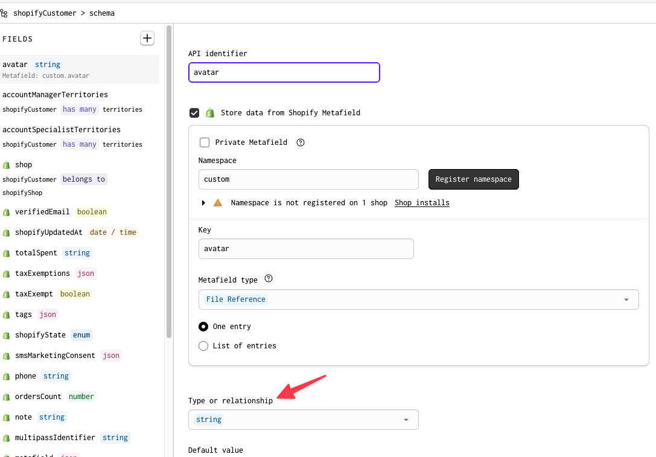Click the FIELDS panel heading
656x457 pixels.
(18, 39)
